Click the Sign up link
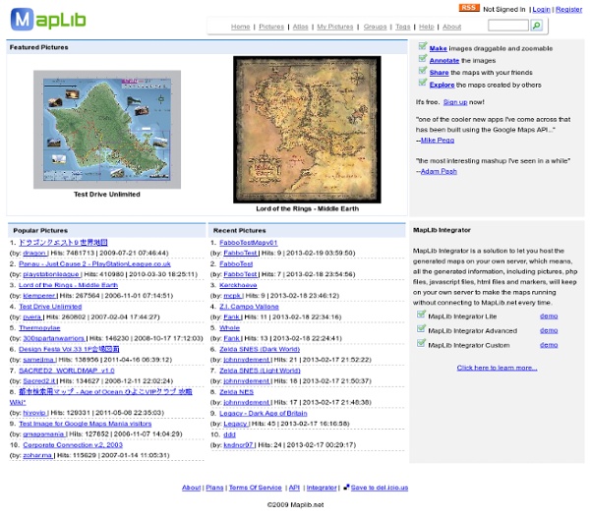The width and height of the screenshot is (590, 518). click(x=455, y=102)
